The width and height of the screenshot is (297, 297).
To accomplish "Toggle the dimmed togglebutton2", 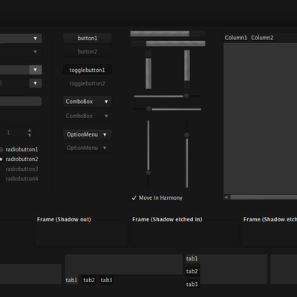I will (x=88, y=83).
